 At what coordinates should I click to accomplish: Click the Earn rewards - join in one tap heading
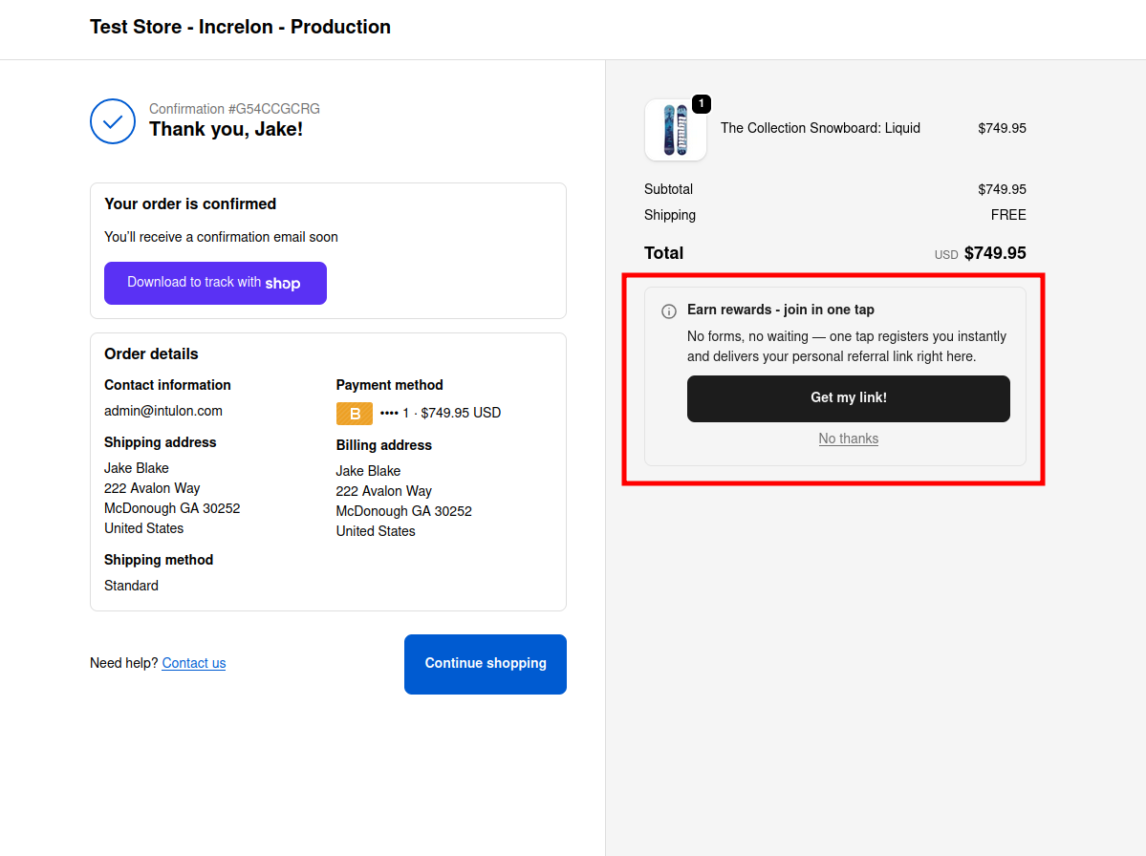click(x=781, y=310)
